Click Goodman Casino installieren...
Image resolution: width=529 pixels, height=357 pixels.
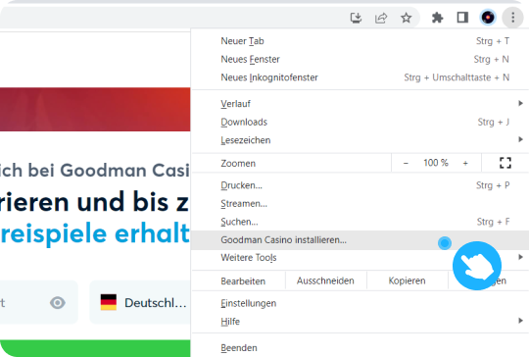point(360,240)
